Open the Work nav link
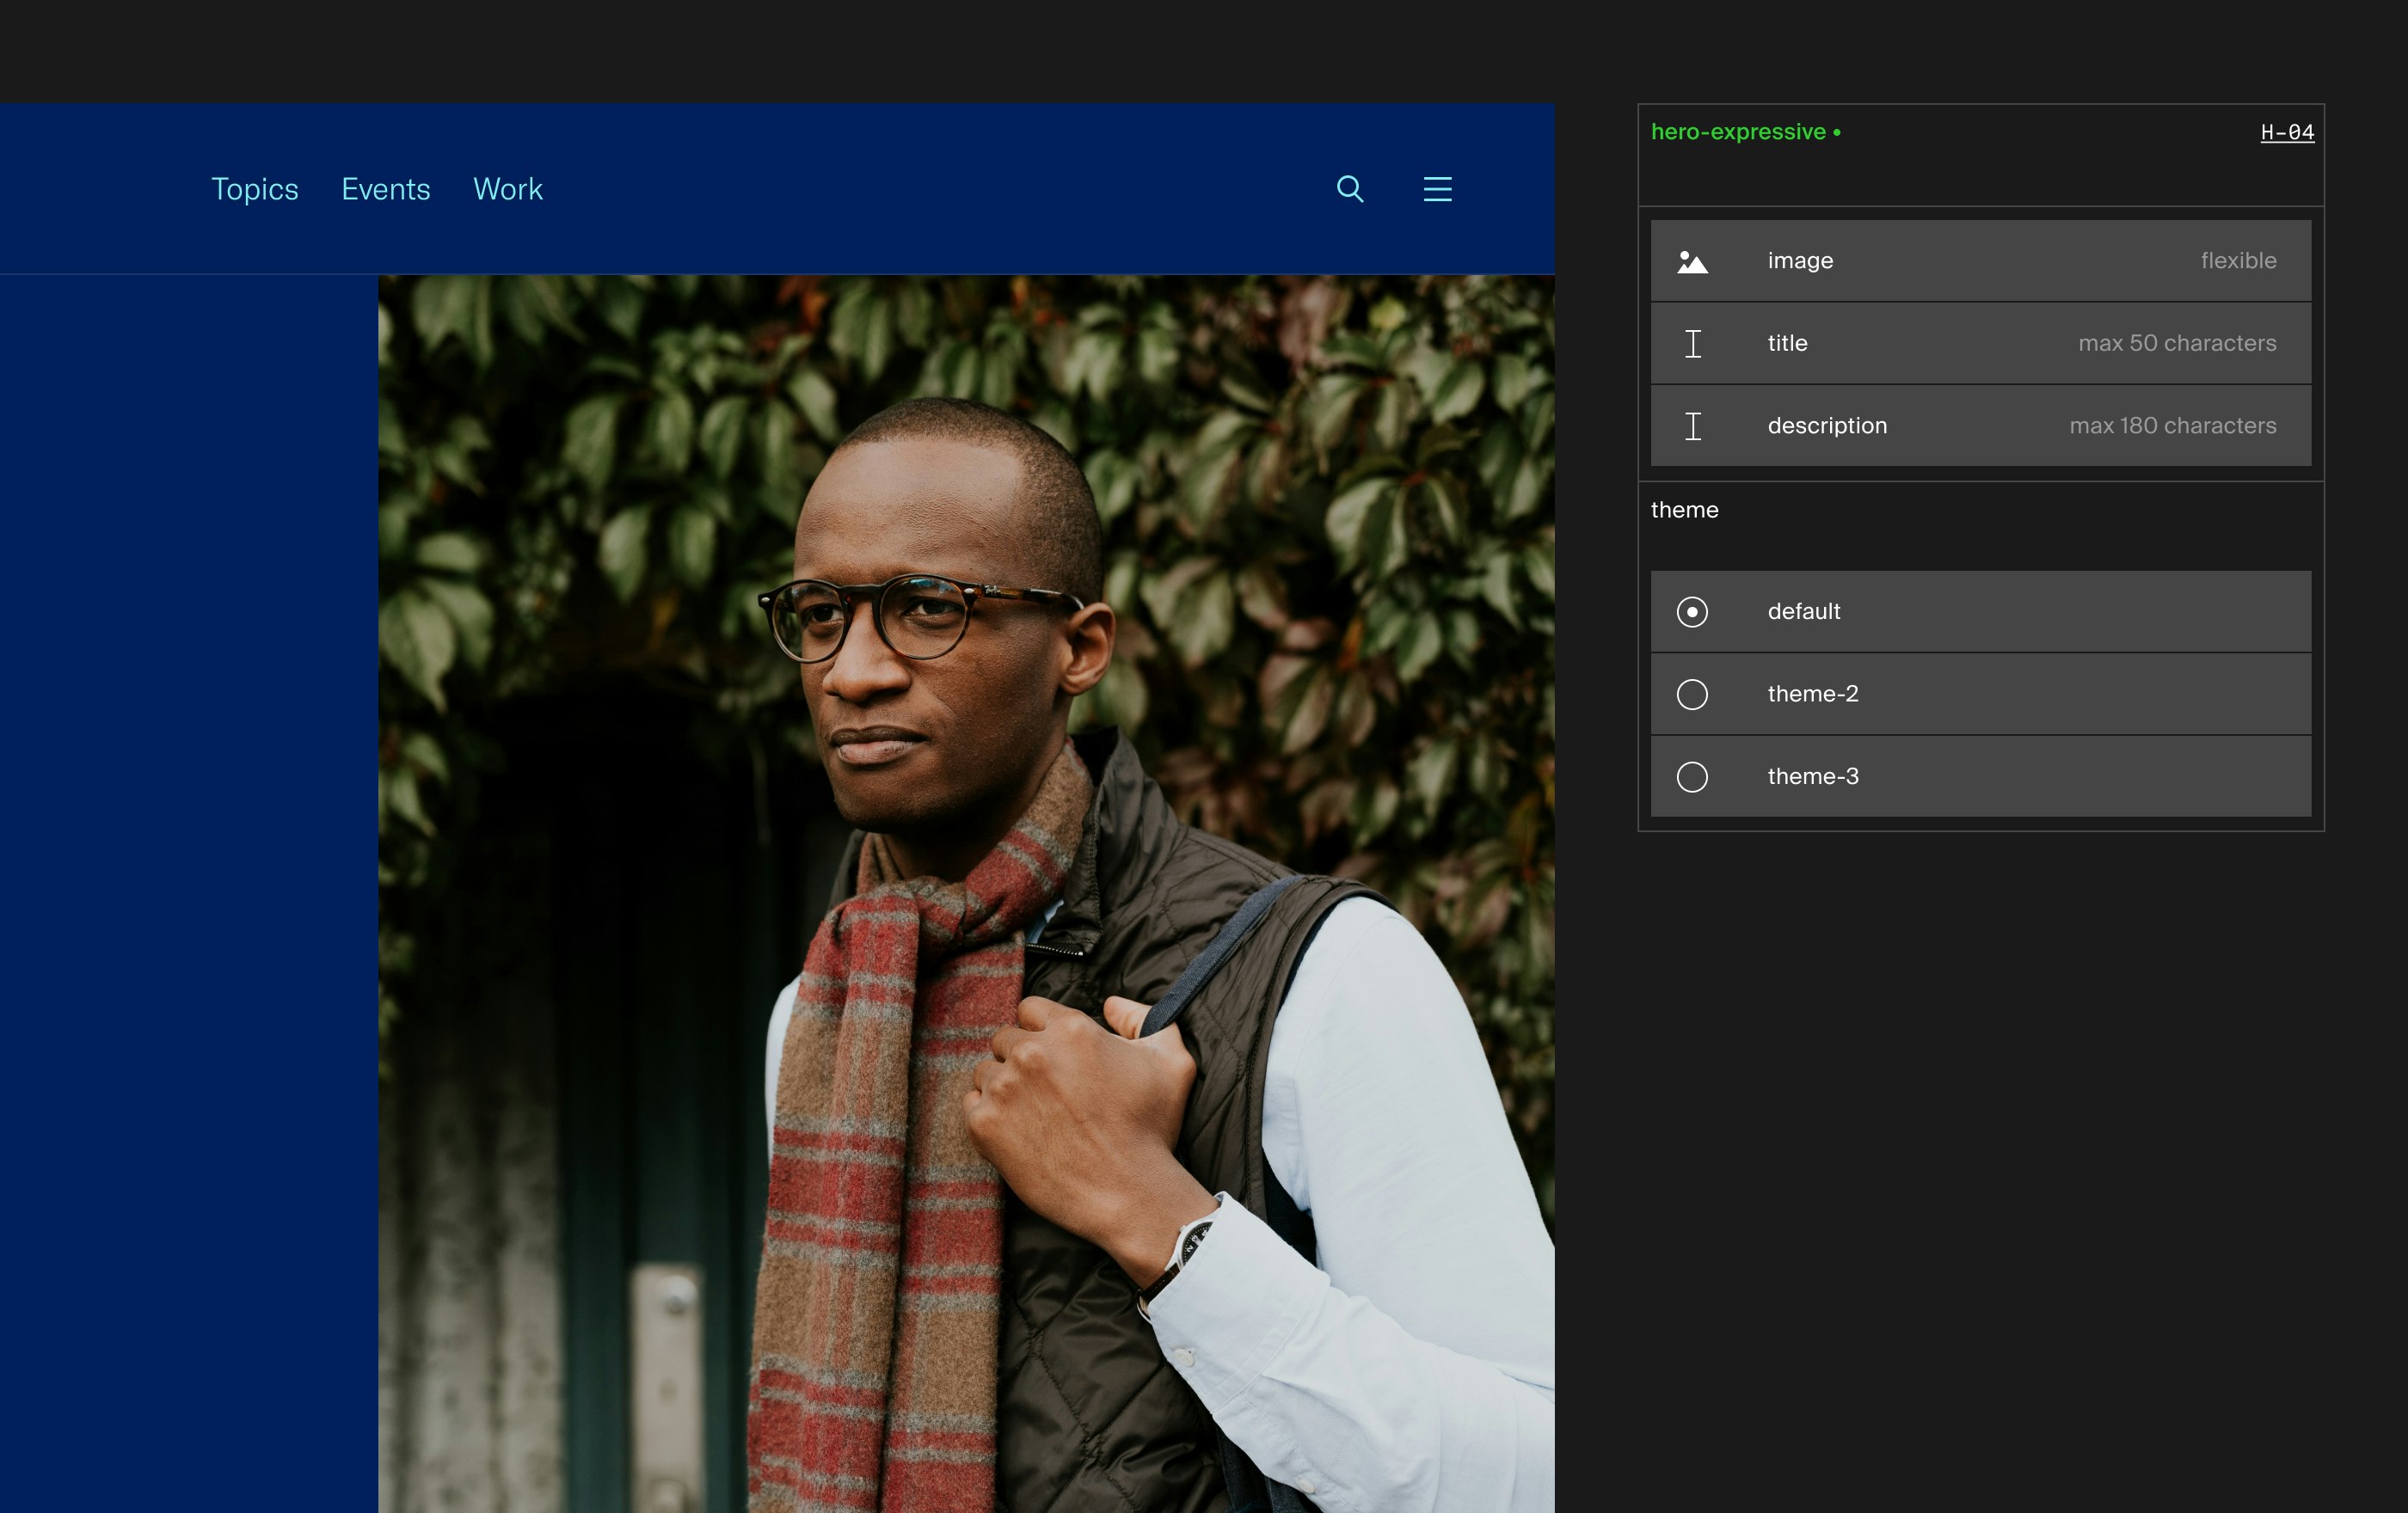This screenshot has width=2408, height=1513. (507, 189)
